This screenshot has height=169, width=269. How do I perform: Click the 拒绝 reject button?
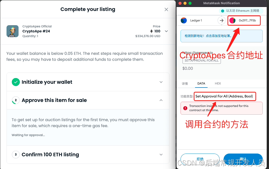coord(200,159)
